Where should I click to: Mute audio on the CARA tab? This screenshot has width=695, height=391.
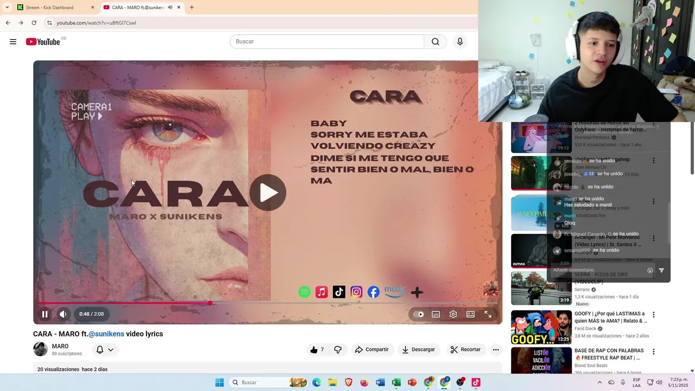(170, 8)
